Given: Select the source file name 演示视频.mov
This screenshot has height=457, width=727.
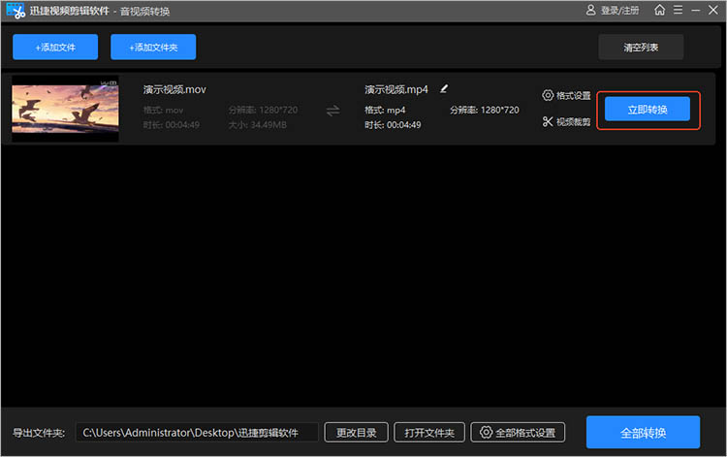Looking at the screenshot, I should tap(174, 89).
